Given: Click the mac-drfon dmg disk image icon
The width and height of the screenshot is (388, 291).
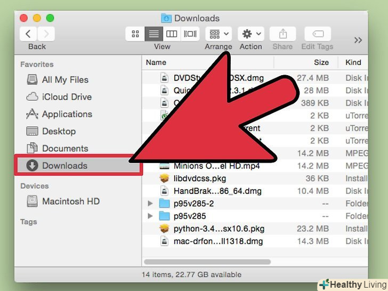Looking at the screenshot, I should tap(164, 241).
